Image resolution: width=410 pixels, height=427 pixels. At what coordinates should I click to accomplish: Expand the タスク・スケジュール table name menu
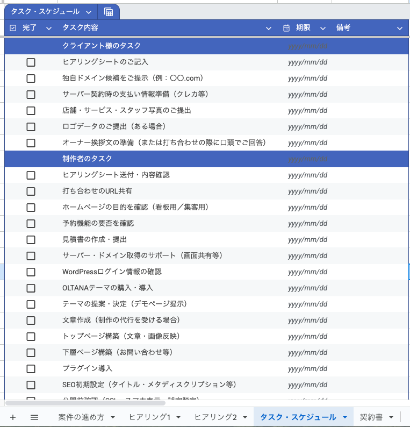(x=89, y=12)
